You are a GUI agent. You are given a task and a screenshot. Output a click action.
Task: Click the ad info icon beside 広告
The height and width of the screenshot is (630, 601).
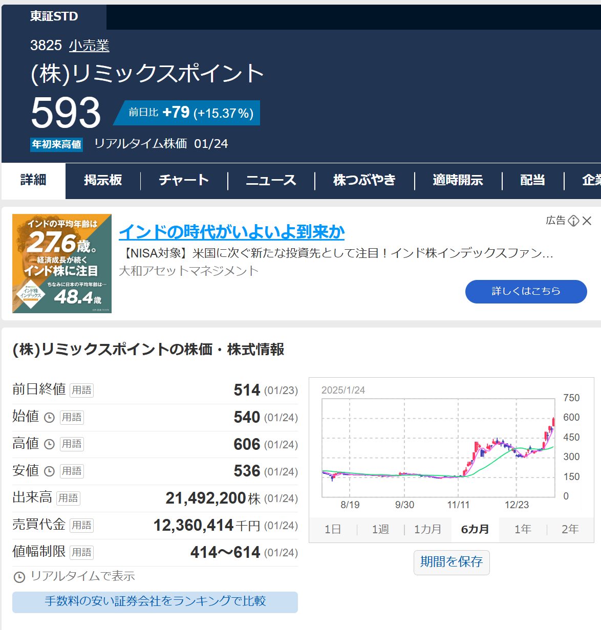[x=573, y=221]
